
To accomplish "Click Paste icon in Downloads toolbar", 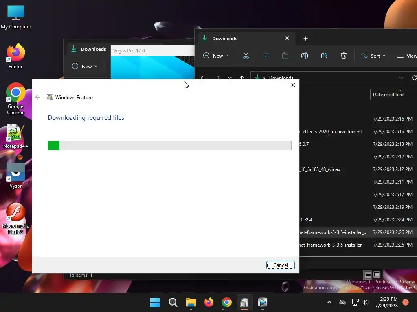I will 285,56.
